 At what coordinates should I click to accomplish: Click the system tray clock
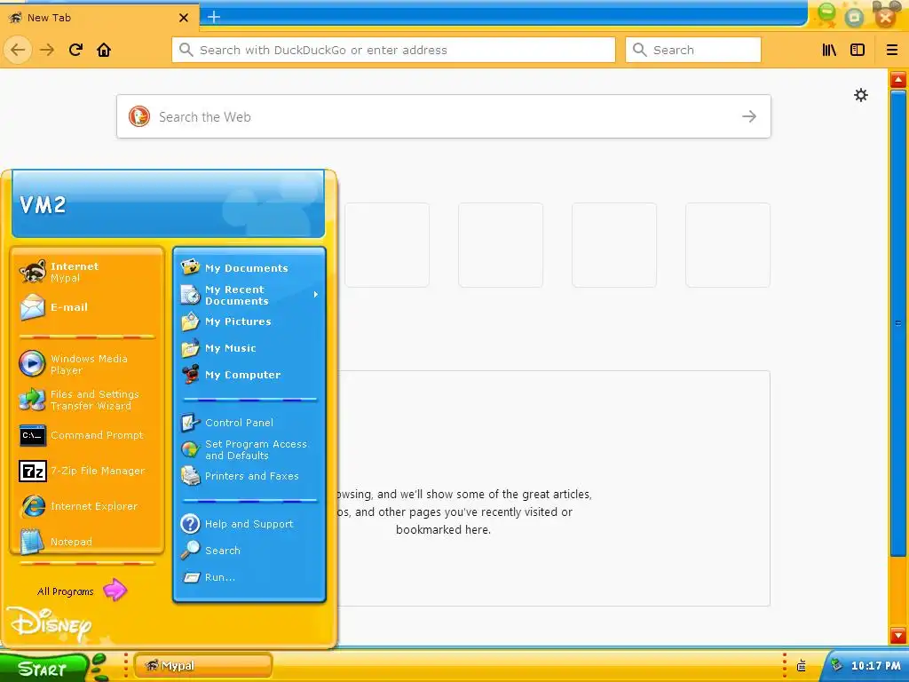875,666
